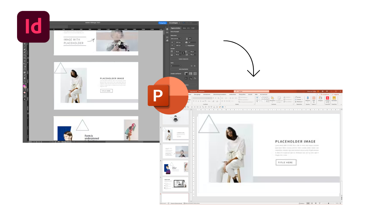
Task: Click the Convert to PDF icon
Action: [327, 98]
